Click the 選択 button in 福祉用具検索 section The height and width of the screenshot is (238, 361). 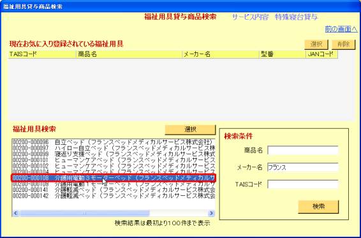(190, 130)
